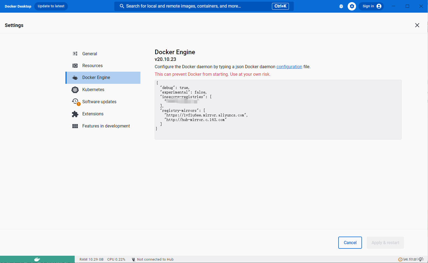The width and height of the screenshot is (428, 263).
Task: Click the Update to latest button
Action: point(51,6)
